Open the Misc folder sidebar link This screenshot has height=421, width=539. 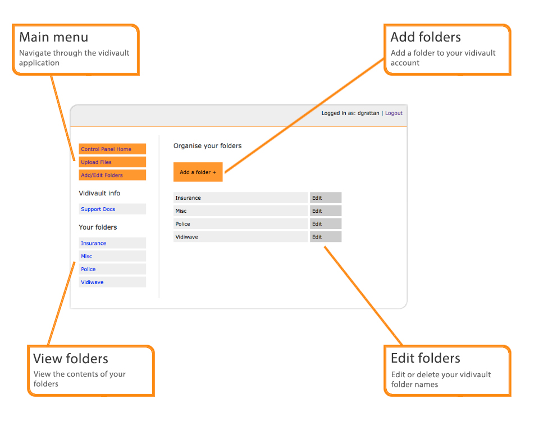[x=87, y=257]
